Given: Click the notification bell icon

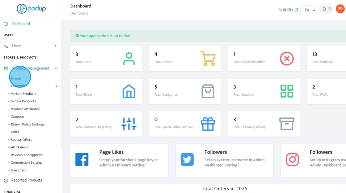Looking at the screenshot, I should [324, 9].
